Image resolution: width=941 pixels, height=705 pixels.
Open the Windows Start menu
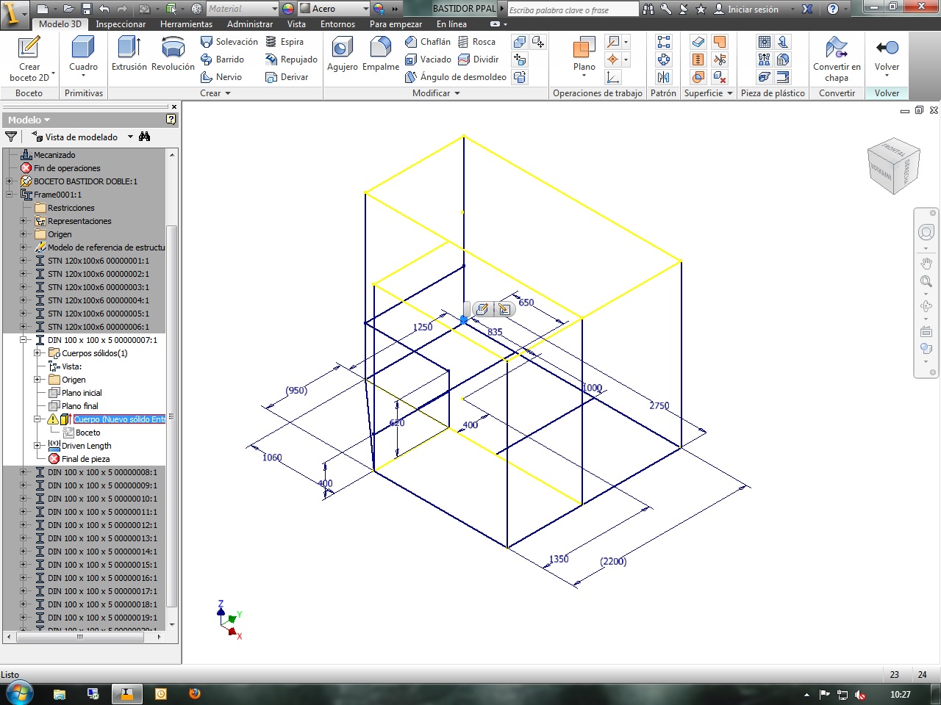pos(19,693)
